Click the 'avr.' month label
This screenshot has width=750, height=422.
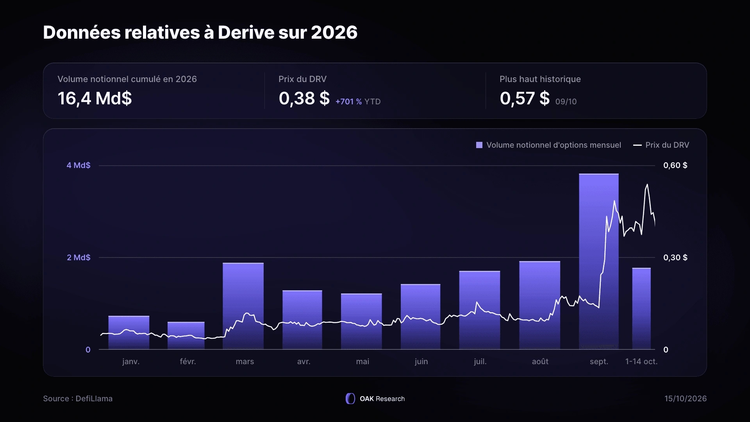304,361
